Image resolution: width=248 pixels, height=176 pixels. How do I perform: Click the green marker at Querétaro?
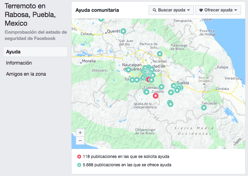tap(123, 31)
